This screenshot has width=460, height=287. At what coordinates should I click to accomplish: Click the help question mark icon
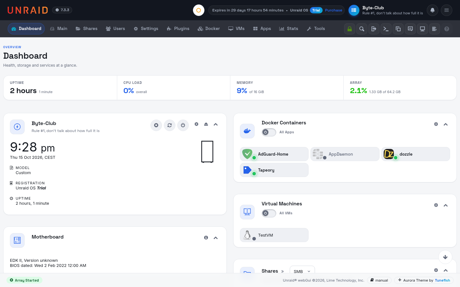click(447, 29)
